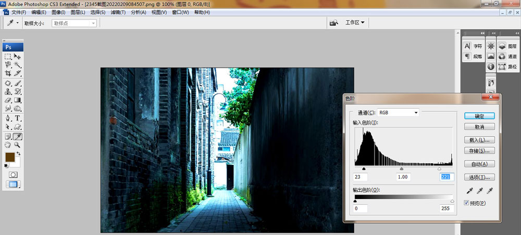Toggle Quick Mask mode in the toolbox
Viewport: 521px width, 235px height.
pos(13,175)
